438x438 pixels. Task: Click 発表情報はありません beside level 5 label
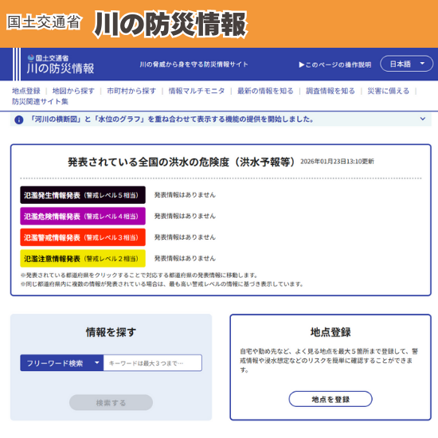point(185,194)
